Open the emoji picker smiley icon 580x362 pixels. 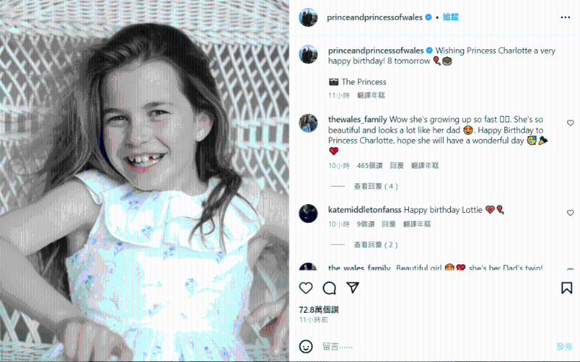pos(306,347)
